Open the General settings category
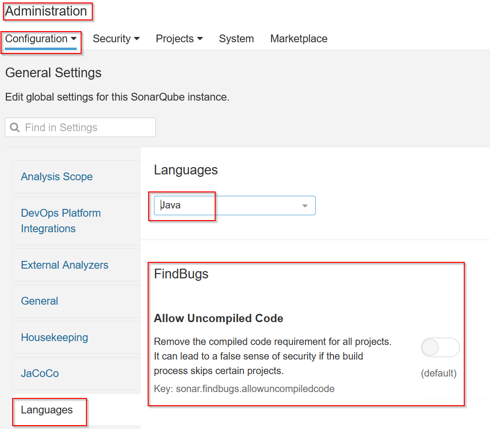 coord(39,301)
